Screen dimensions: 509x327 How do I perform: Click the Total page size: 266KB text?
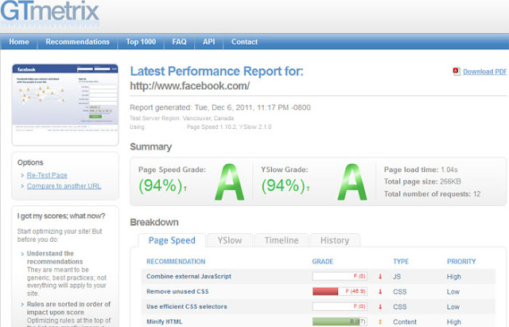pos(422,181)
